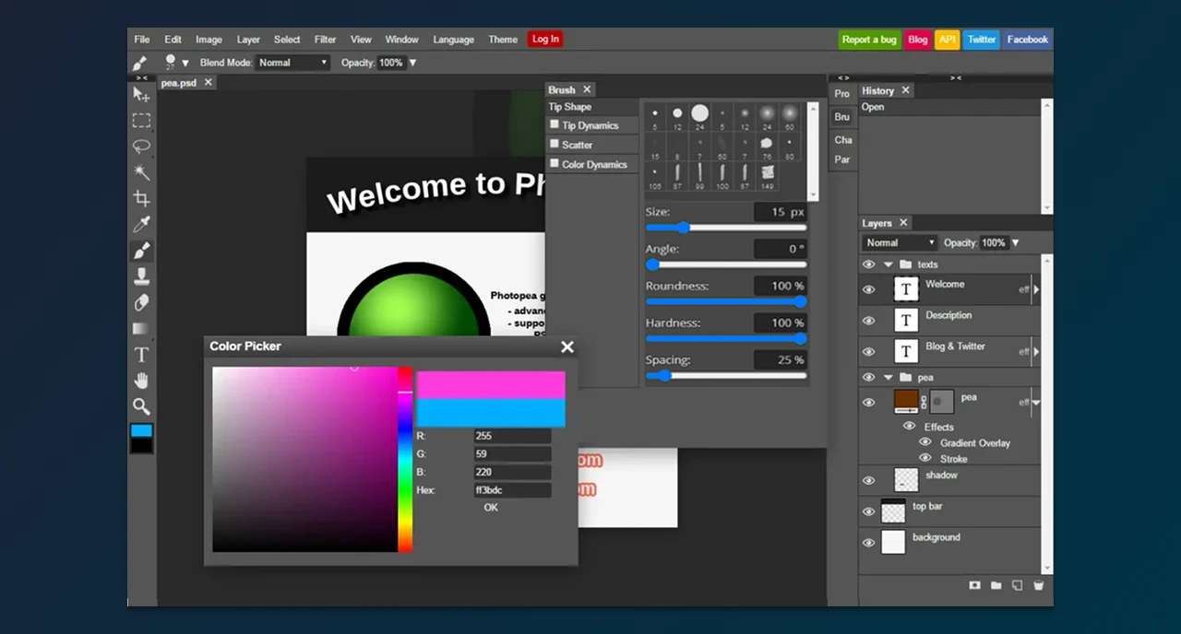Screen dimensions: 1181x634
Task: Select the Crop tool
Action: coord(141,198)
